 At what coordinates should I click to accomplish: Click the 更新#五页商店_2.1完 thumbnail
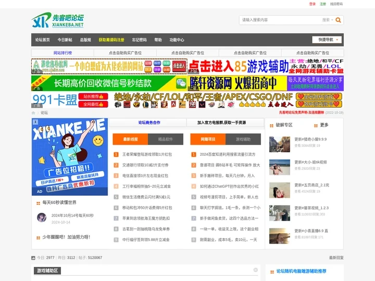click(280, 190)
